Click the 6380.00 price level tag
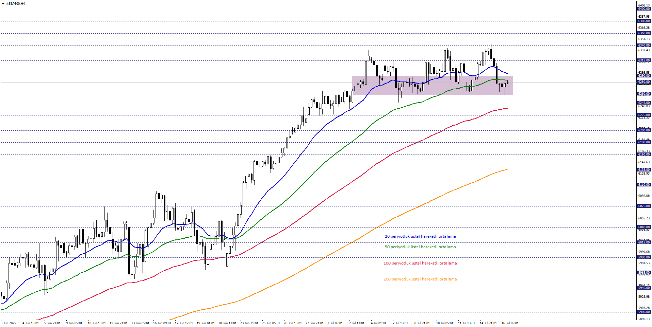The image size is (652, 327). click(x=644, y=21)
